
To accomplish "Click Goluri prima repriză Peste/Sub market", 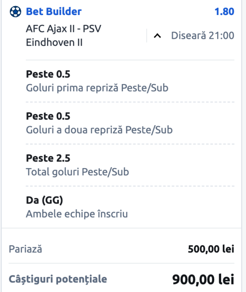I will point(97,88).
